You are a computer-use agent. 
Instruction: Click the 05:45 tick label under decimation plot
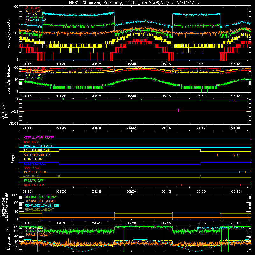pos(236,223)
